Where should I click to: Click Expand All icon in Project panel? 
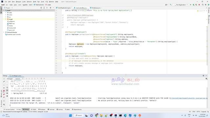point(44,8)
